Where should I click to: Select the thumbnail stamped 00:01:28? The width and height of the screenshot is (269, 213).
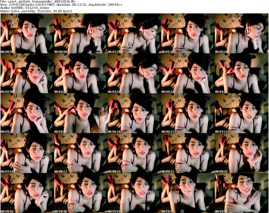tap(134, 33)
